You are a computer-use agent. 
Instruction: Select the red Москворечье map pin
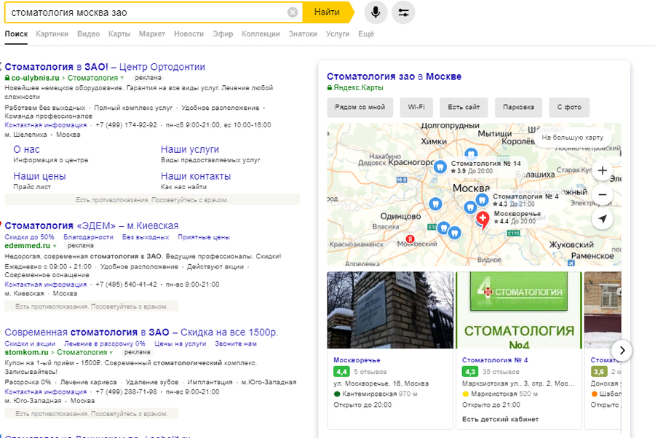click(x=483, y=219)
